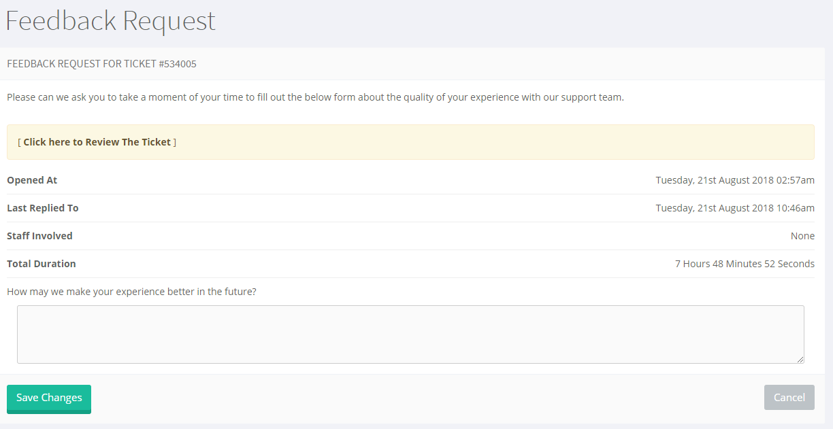Click the None staff value
This screenshot has height=429, width=833.
coord(802,236)
